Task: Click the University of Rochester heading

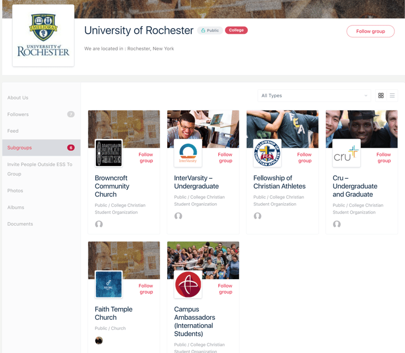Action: coord(139,31)
